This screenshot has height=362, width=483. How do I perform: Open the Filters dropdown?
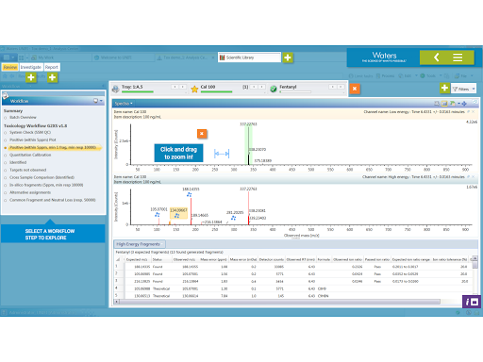(463, 89)
